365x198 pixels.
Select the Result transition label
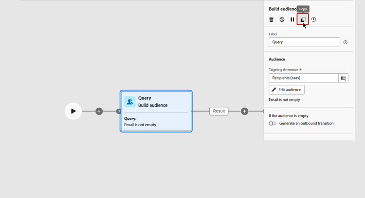[219, 111]
